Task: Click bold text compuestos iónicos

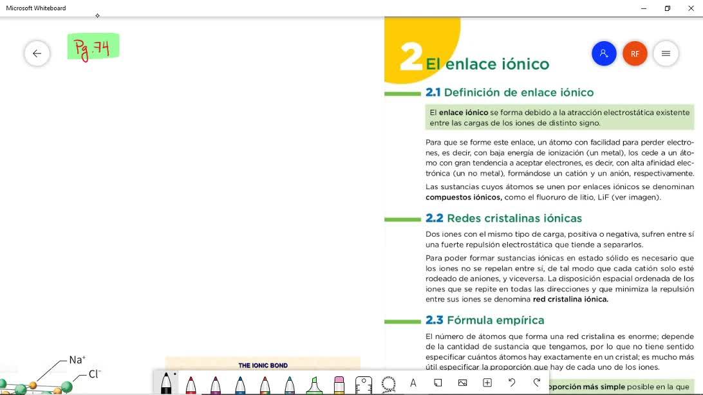Action: tap(464, 197)
